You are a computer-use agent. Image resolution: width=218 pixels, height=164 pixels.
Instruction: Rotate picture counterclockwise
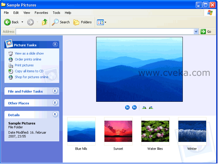[151, 108]
